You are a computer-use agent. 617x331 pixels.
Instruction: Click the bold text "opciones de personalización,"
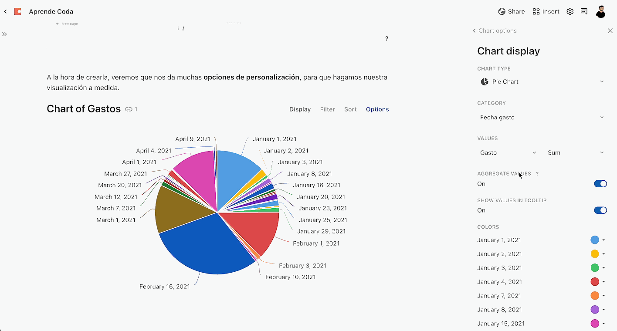tap(252, 78)
